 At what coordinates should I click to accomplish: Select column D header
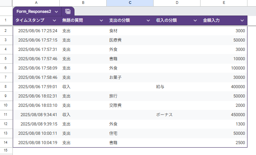(177, 3)
